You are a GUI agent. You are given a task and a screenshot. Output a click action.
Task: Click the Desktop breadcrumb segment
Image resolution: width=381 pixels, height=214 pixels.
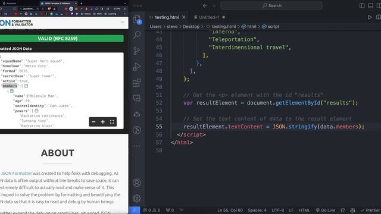[191, 26]
